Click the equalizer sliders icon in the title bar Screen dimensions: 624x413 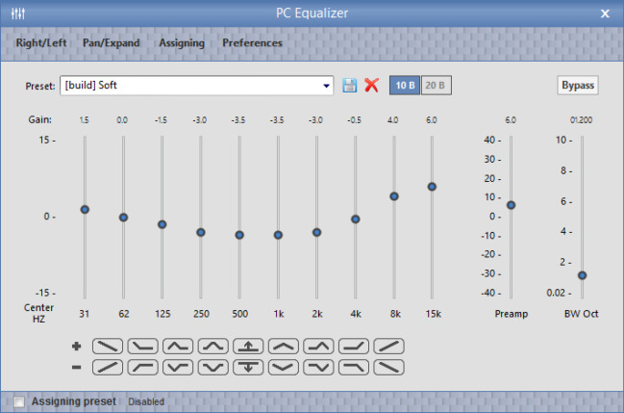coord(18,13)
